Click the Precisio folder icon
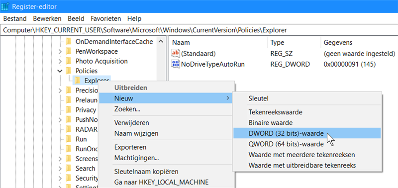The height and width of the screenshot is (188, 398). 68,91
